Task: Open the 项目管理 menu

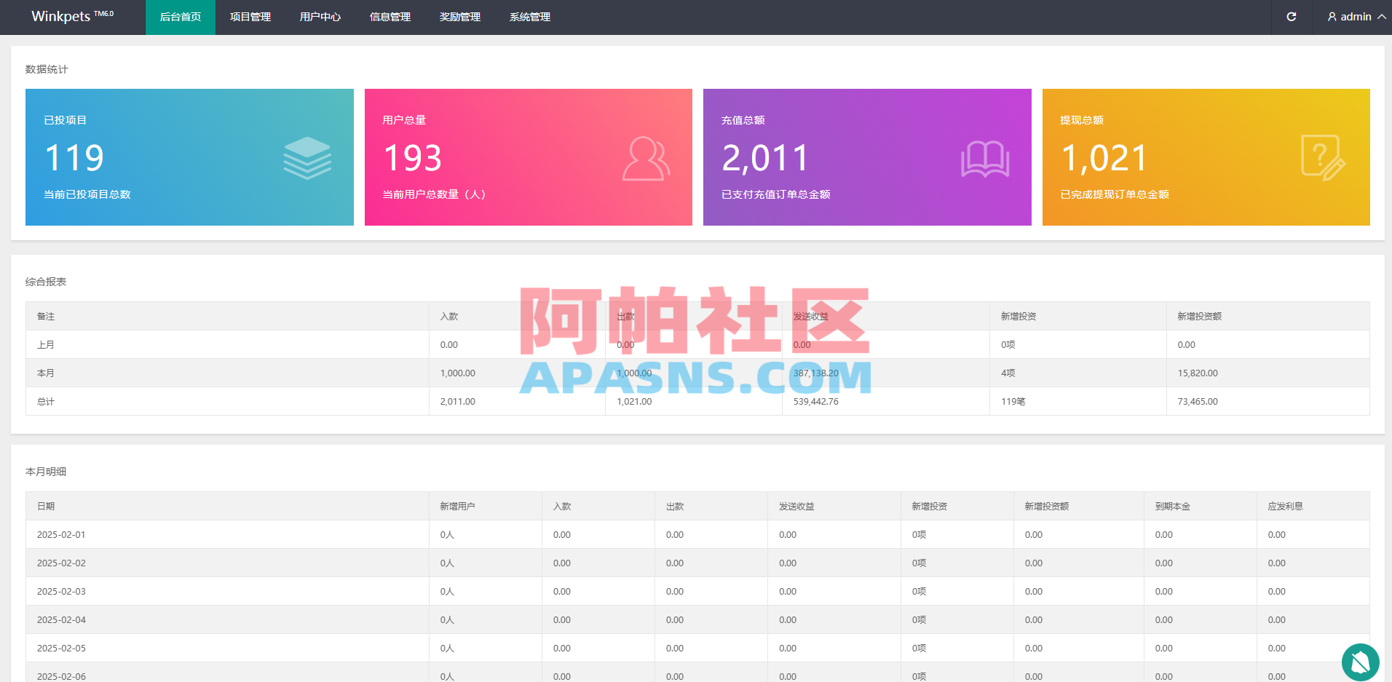Action: pyautogui.click(x=249, y=17)
